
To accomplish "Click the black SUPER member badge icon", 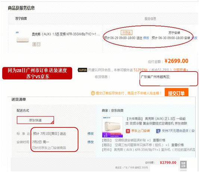I will 83,70.
